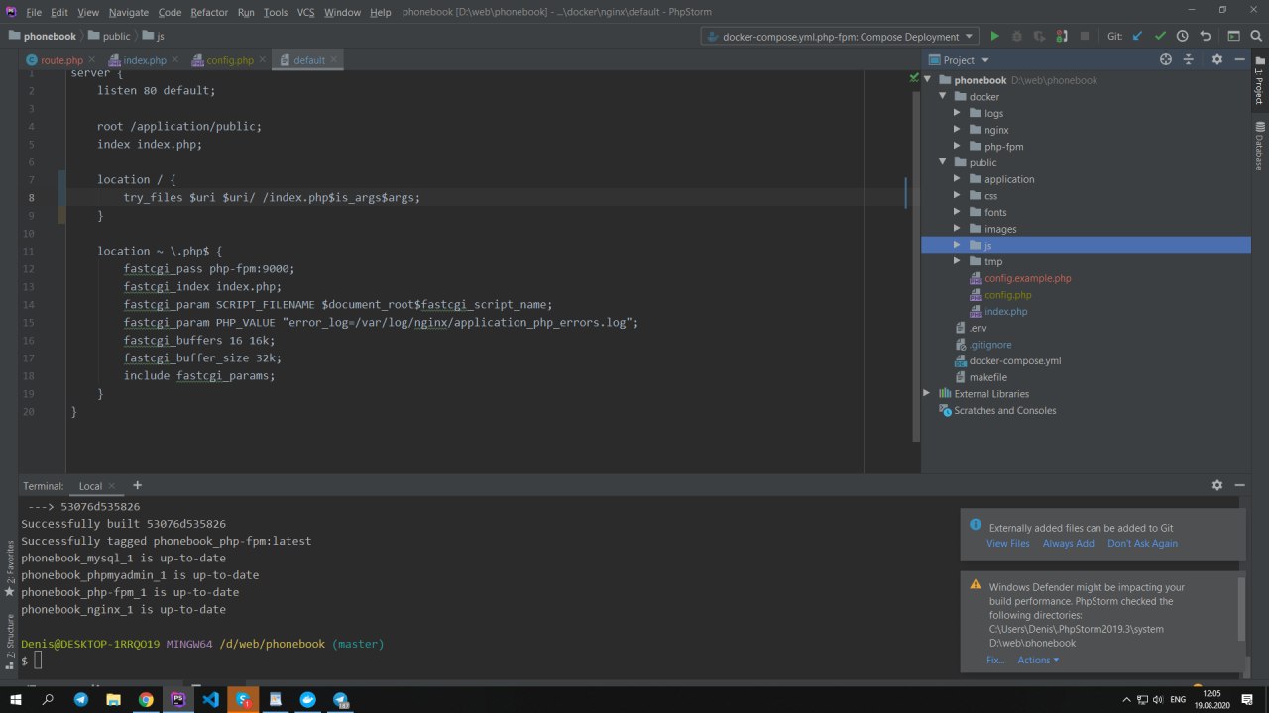Update project via Git blue arrow
This screenshot has height=713, width=1269.
(x=1137, y=36)
